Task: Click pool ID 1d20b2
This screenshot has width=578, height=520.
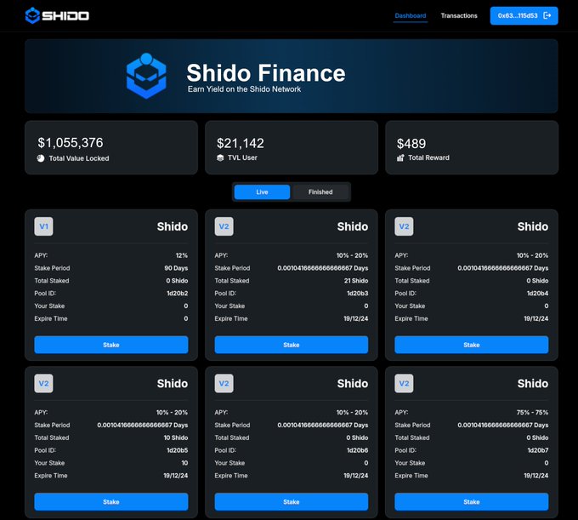Action: click(x=178, y=293)
